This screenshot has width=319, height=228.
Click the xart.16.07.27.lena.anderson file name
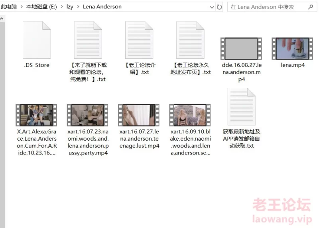139,139
